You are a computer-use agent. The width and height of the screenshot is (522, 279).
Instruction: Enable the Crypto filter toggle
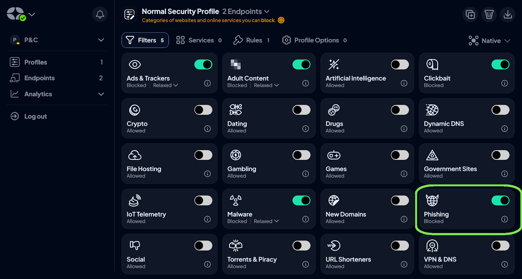[x=203, y=110]
